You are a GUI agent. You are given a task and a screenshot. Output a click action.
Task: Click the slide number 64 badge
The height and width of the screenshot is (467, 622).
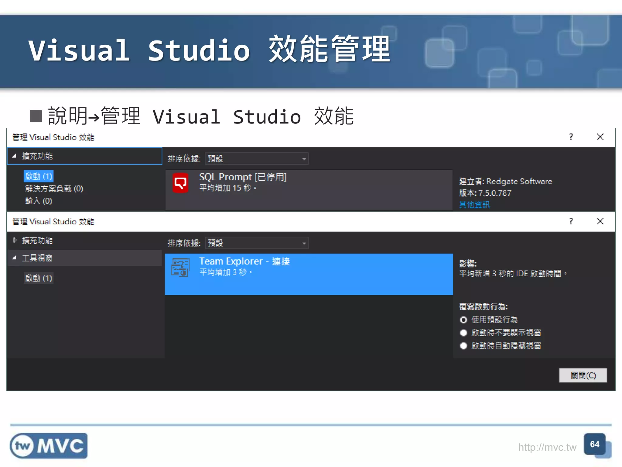595,444
